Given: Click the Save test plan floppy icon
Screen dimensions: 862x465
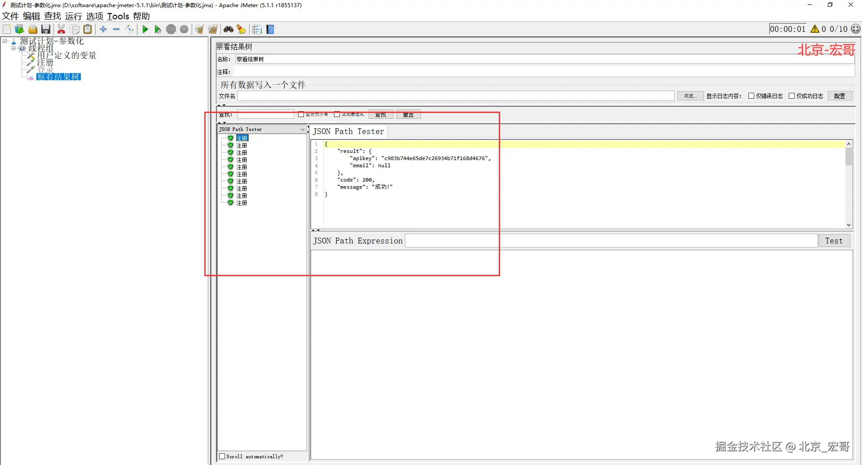Looking at the screenshot, I should pos(46,30).
